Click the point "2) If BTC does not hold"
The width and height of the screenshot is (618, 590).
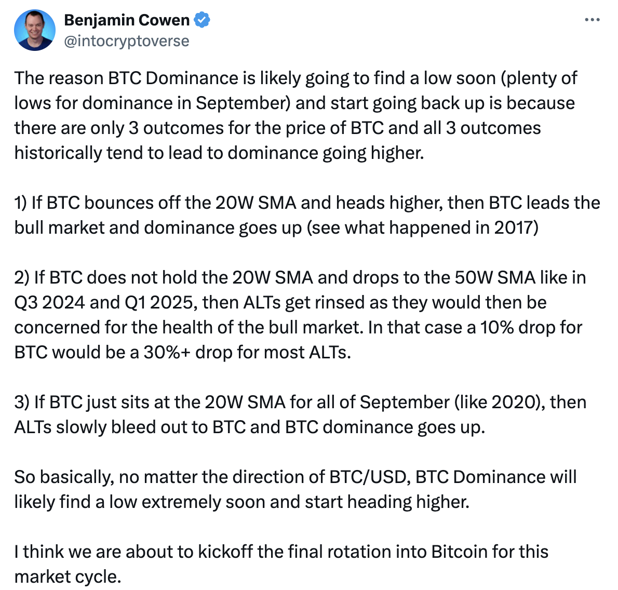click(x=300, y=315)
